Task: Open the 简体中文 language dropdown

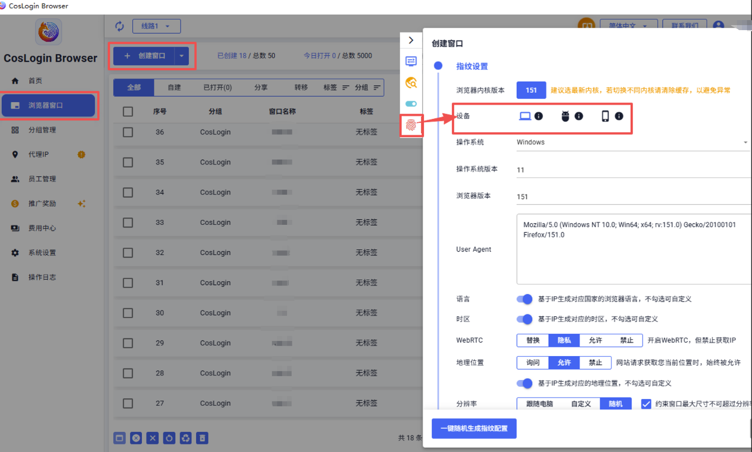Action: tap(628, 26)
